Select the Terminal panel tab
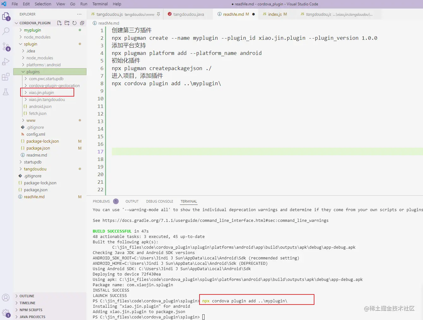 (x=189, y=201)
